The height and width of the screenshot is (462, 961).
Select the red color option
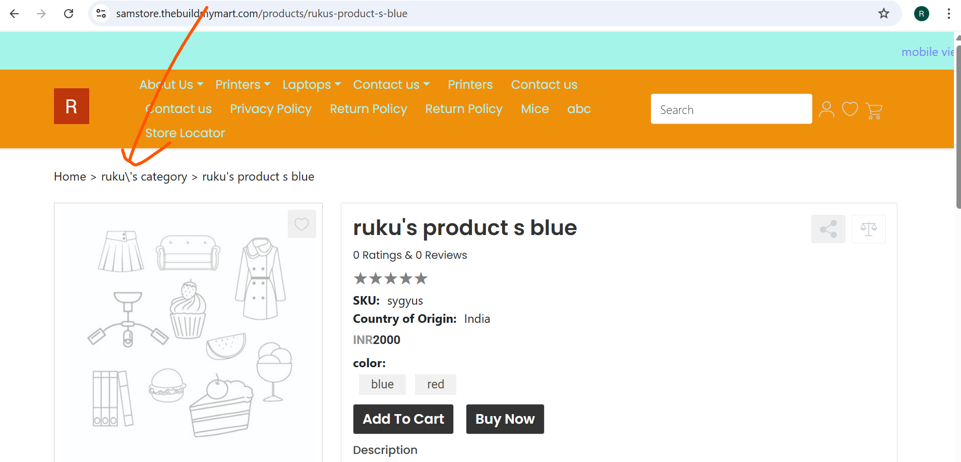pyautogui.click(x=436, y=384)
